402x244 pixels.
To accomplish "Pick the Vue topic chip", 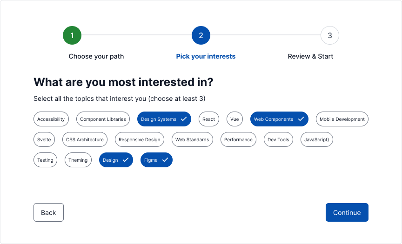I will point(234,119).
